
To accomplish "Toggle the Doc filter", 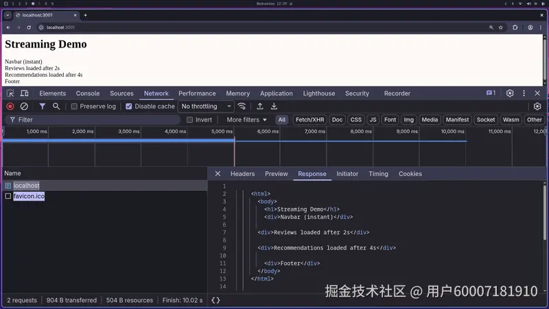I will pyautogui.click(x=337, y=119).
